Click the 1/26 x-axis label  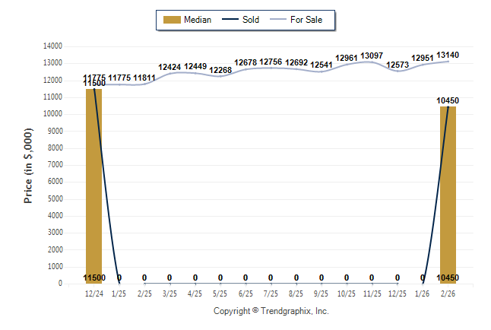click(423, 293)
